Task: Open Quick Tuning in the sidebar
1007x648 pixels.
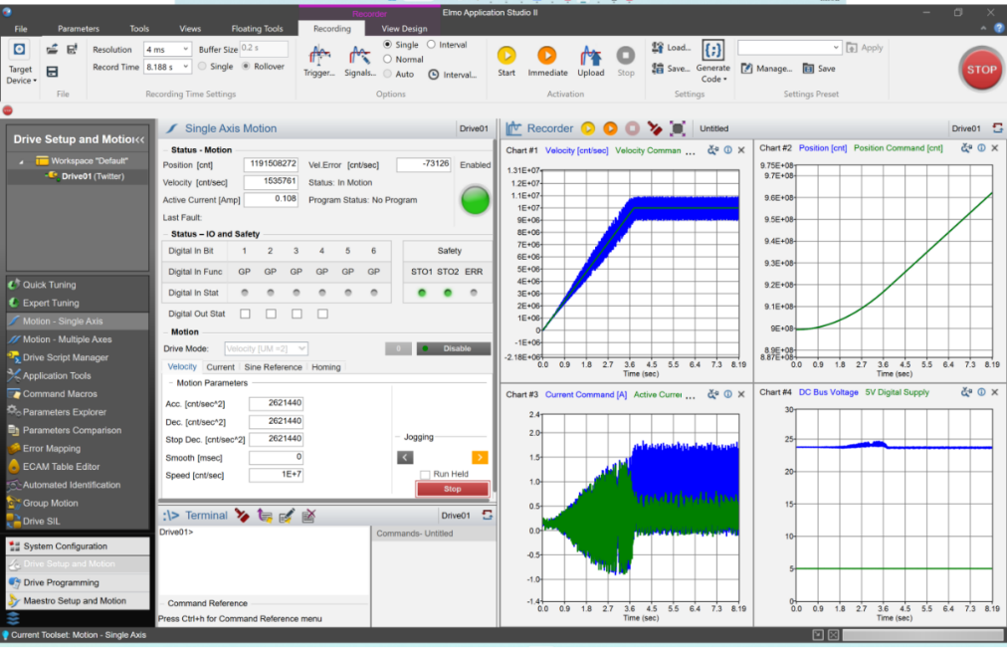Action: 50,285
